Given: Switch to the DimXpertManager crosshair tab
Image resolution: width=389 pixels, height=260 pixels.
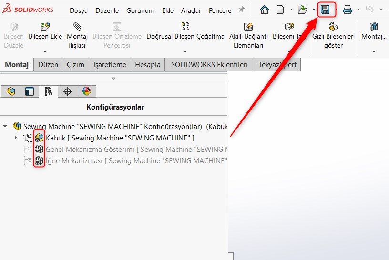Looking at the screenshot, I should coord(68,91).
